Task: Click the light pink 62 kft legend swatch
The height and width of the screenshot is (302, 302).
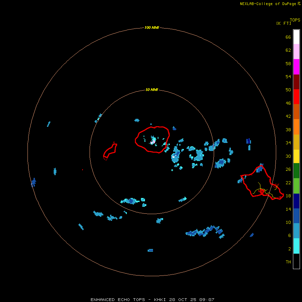Action: [x=296, y=51]
